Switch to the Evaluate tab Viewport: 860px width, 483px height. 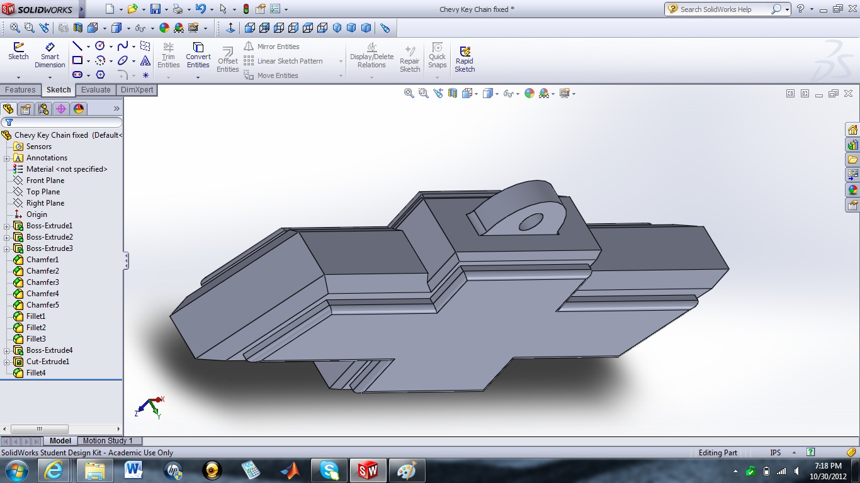pos(96,89)
